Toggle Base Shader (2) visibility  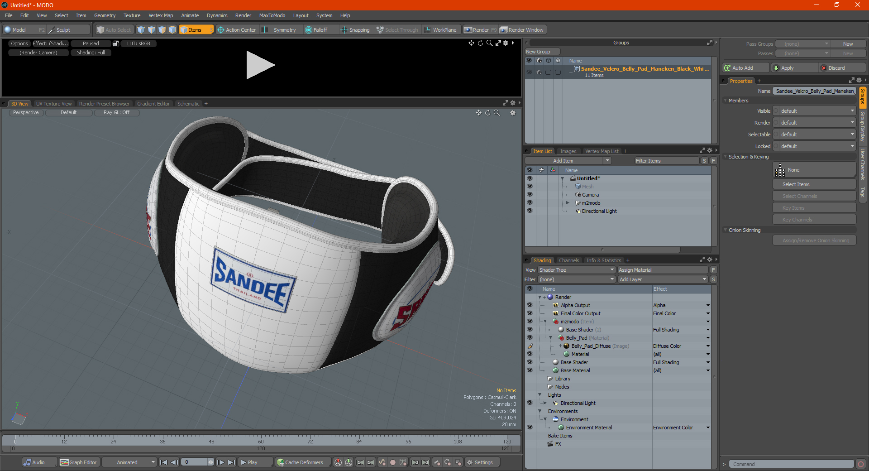click(x=530, y=330)
